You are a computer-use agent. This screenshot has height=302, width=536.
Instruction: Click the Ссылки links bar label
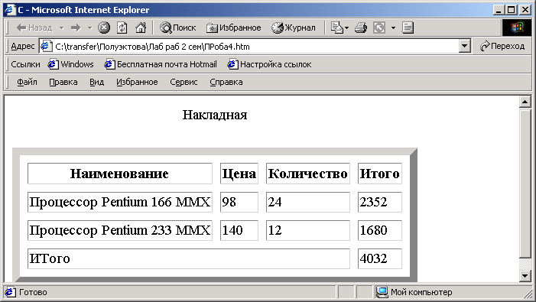coord(25,64)
